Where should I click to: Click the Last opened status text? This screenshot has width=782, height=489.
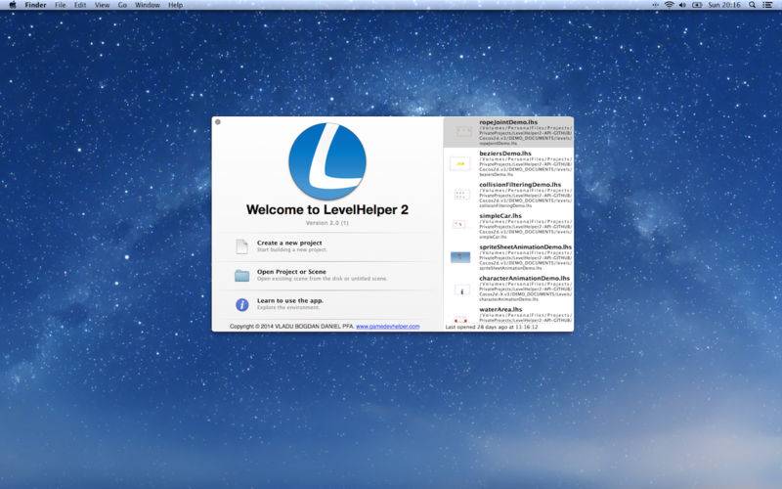coord(492,327)
